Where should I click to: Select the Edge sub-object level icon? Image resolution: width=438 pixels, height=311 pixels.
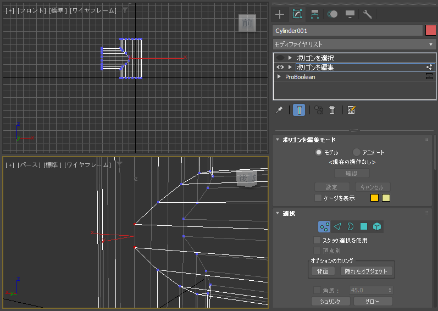point(337,226)
